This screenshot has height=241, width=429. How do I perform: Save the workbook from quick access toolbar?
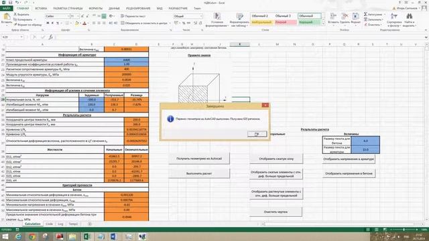pos(11,3)
